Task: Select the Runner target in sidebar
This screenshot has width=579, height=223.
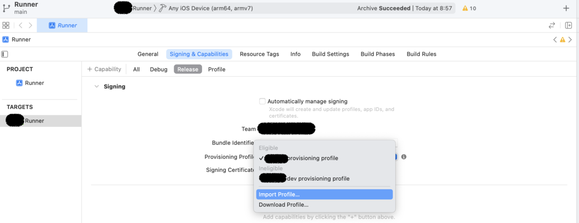Action: [34, 121]
